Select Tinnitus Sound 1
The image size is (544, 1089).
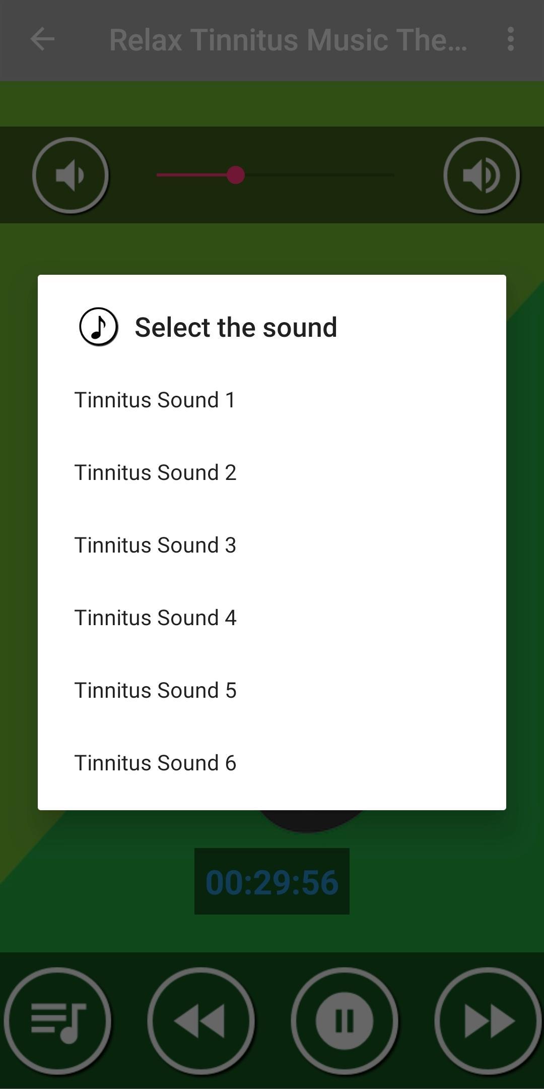tap(272, 400)
